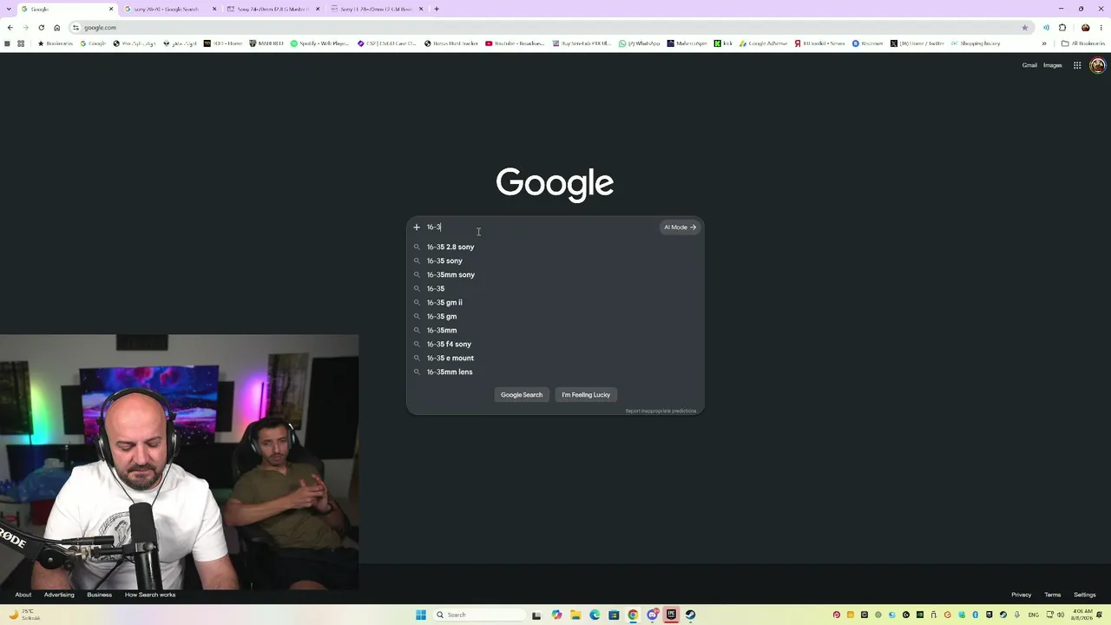
Task: Choose the "16-35 gm" suggestion
Action: [555, 317]
